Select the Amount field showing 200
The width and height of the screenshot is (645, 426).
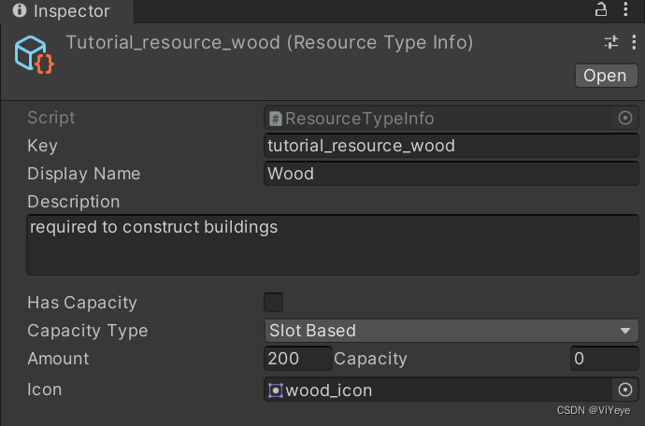point(298,359)
